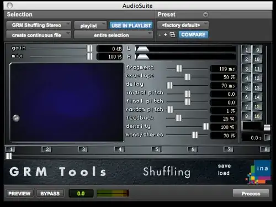Select interpolation marker 7 on bottom strip
Viewport: 276px width, 207px height.
pyautogui.click(x=229, y=149)
